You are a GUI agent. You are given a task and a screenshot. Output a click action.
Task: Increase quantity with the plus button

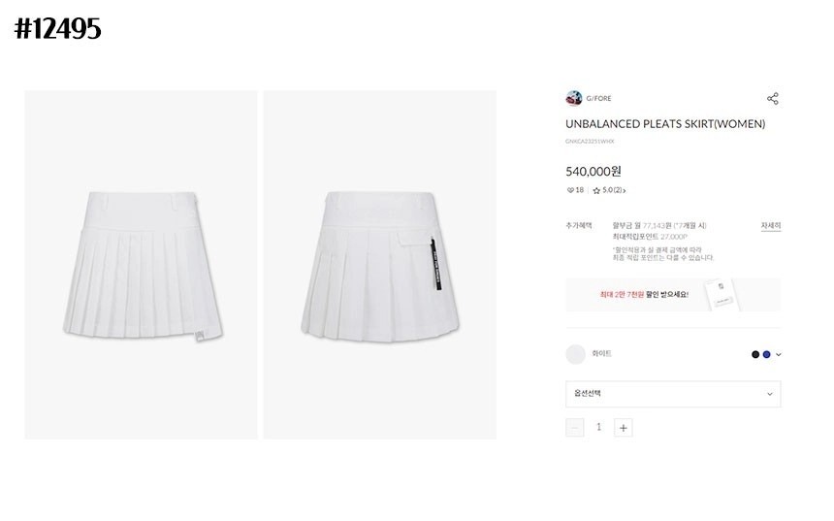pos(624,428)
